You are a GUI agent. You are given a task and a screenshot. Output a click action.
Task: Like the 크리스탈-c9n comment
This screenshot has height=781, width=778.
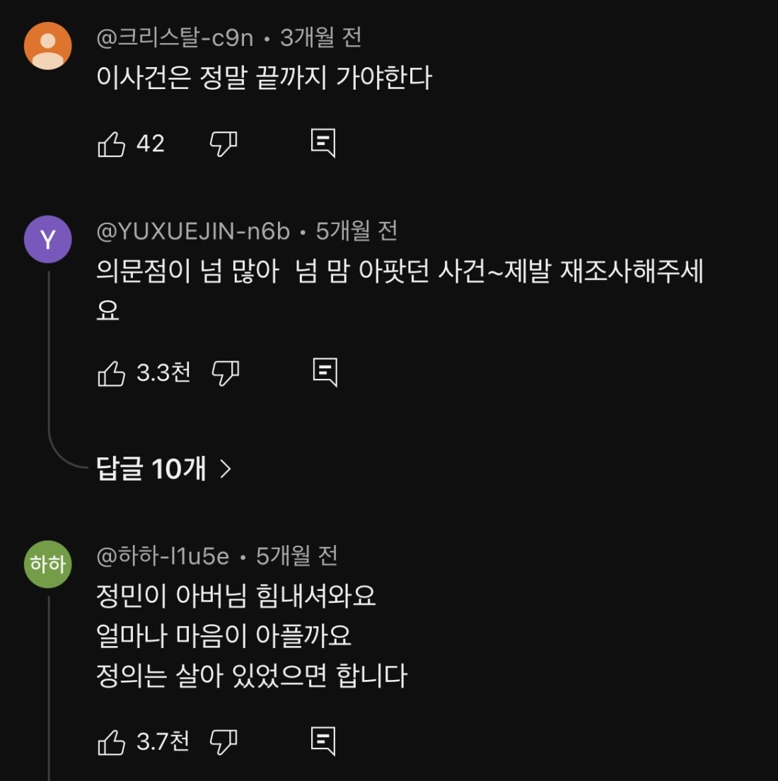(112, 144)
